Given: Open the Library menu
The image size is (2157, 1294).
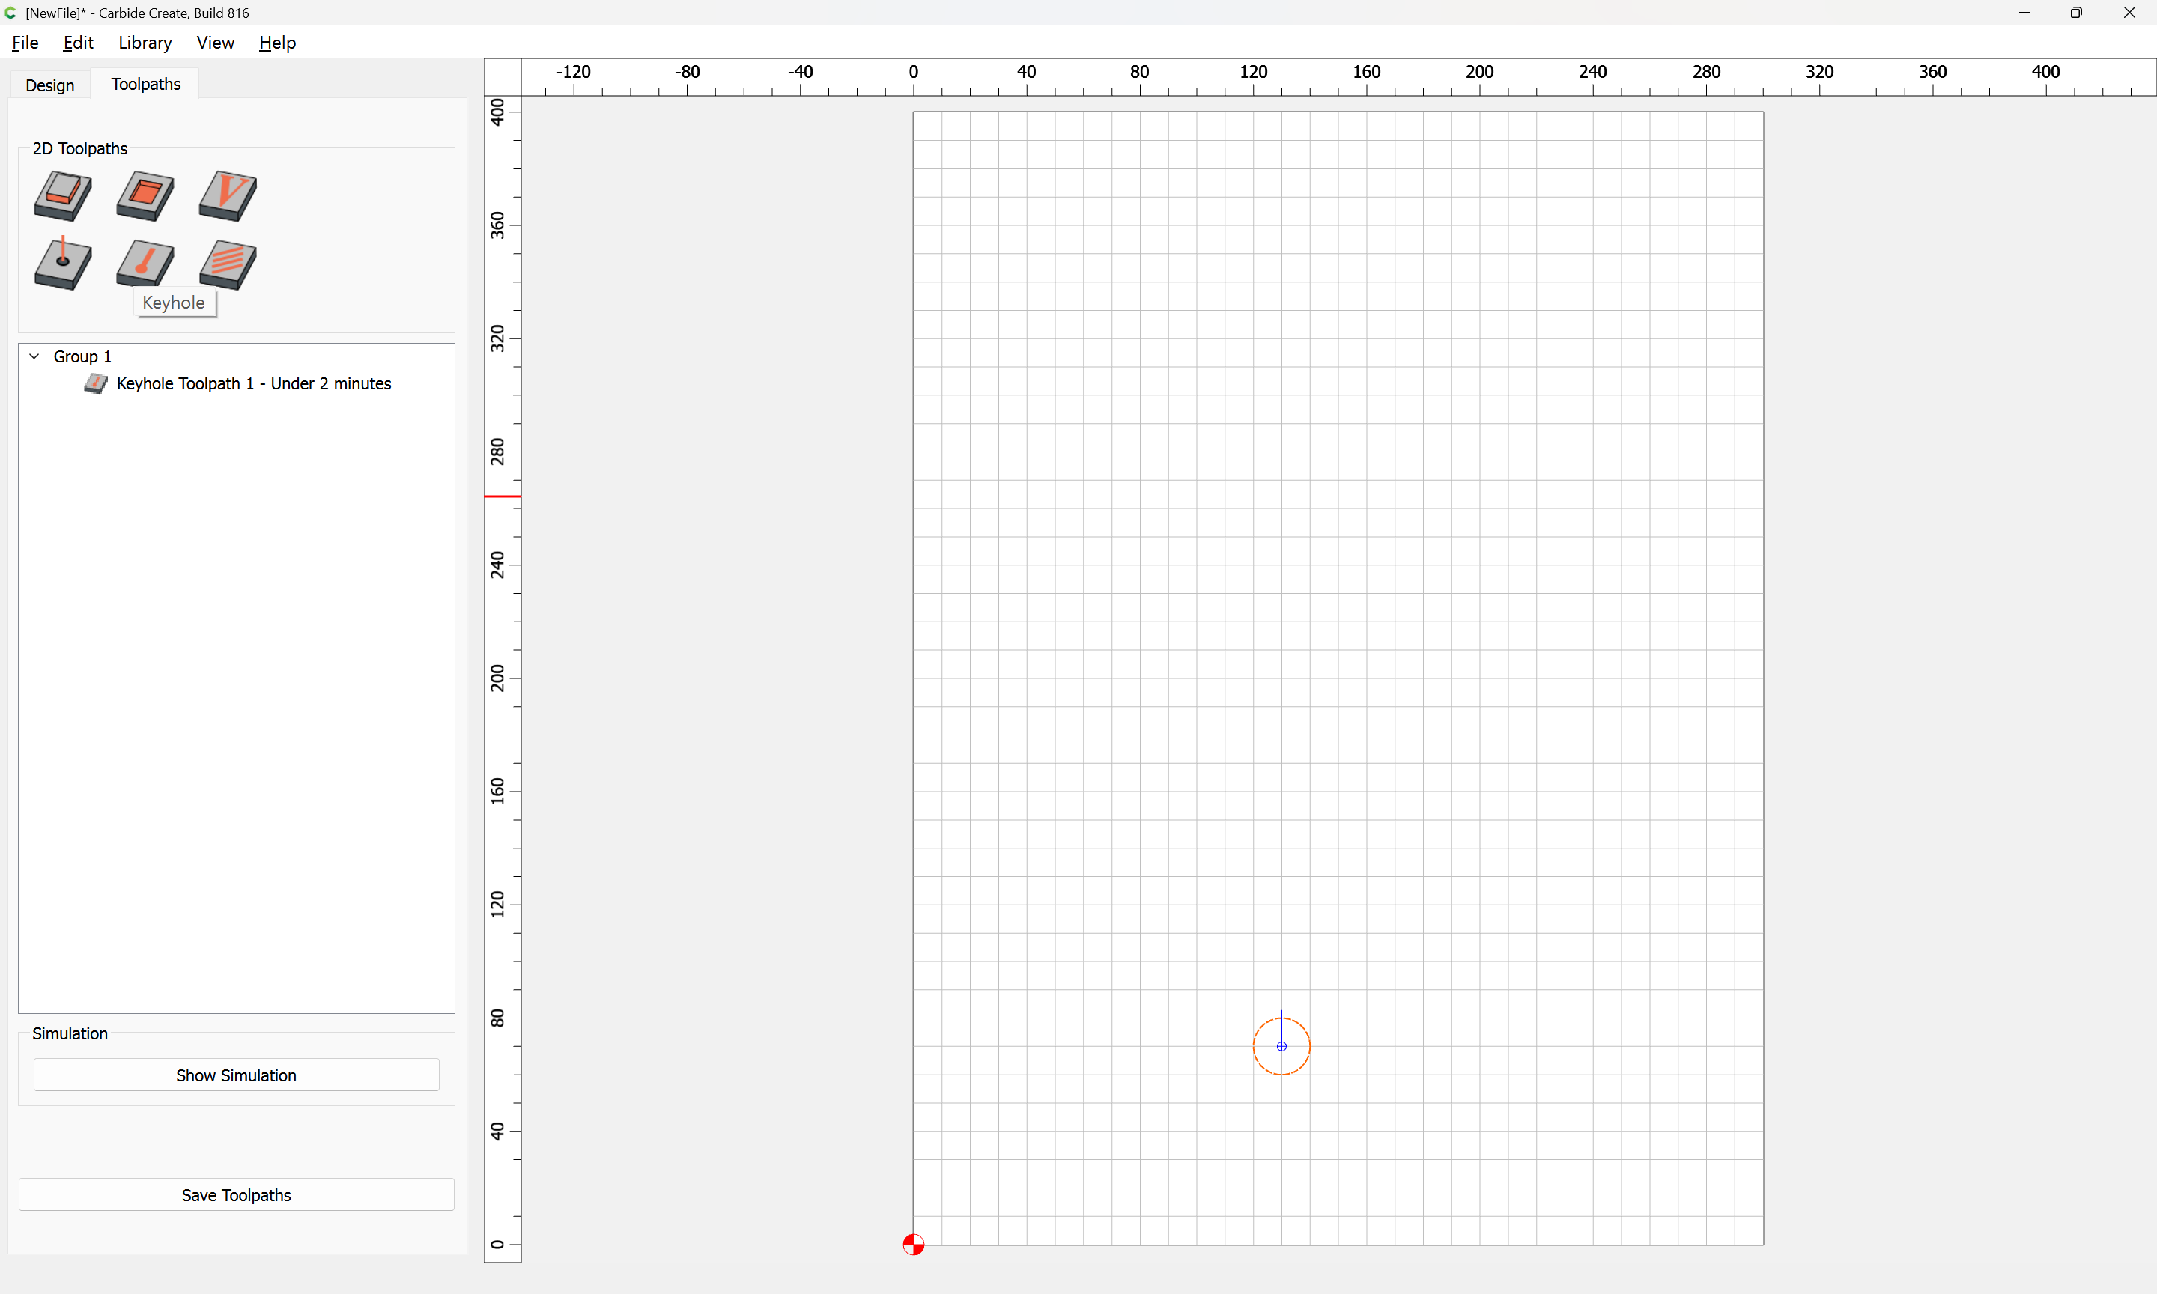Looking at the screenshot, I should 145,43.
